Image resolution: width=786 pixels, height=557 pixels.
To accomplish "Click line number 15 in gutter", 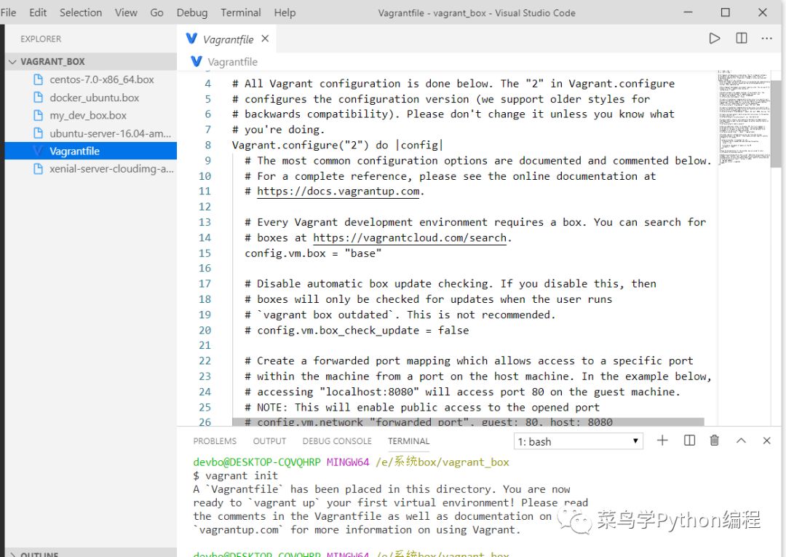I will pos(205,253).
